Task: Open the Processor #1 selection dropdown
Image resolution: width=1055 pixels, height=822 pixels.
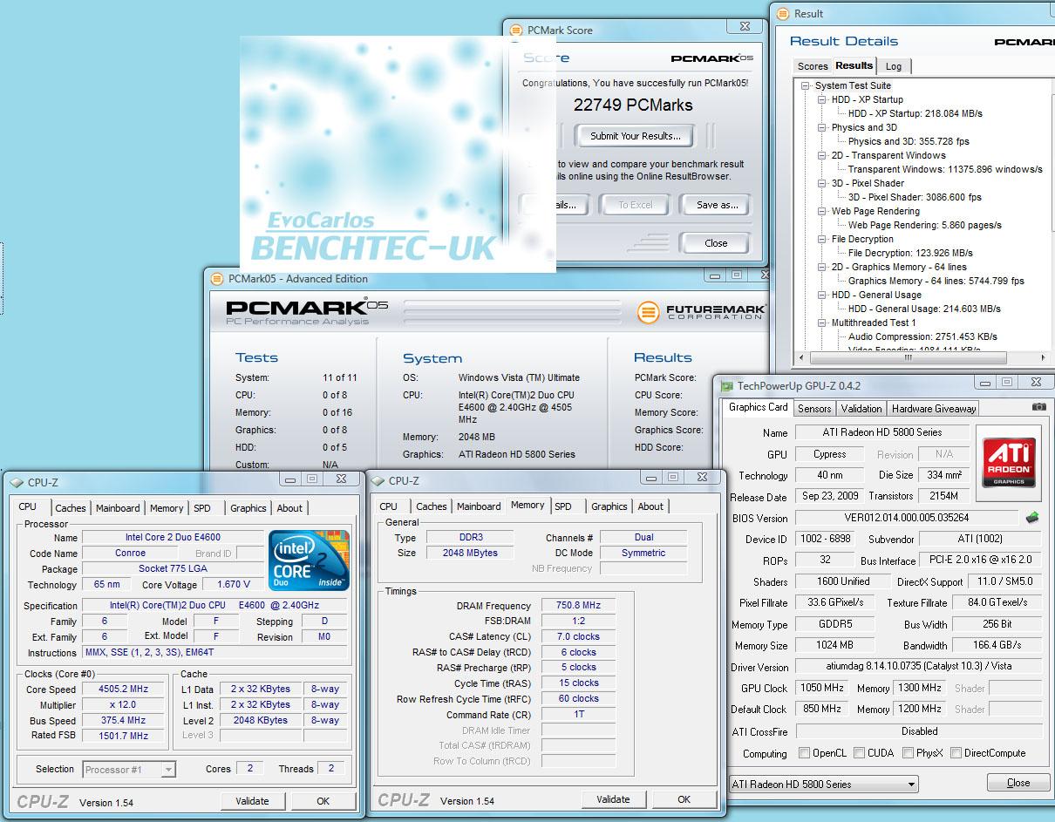Action: click(129, 770)
